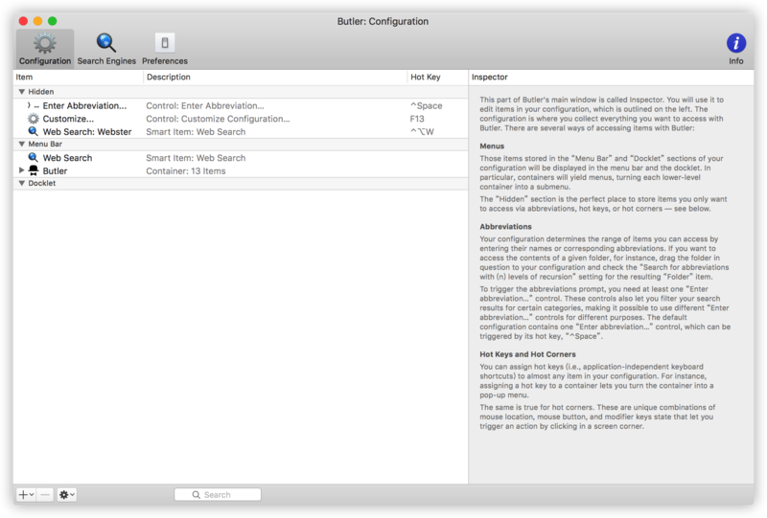
Task: Select the Customize... item
Action: pyautogui.click(x=241, y=119)
